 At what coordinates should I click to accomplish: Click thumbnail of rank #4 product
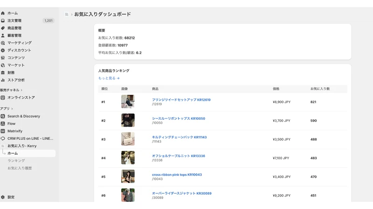click(x=128, y=157)
